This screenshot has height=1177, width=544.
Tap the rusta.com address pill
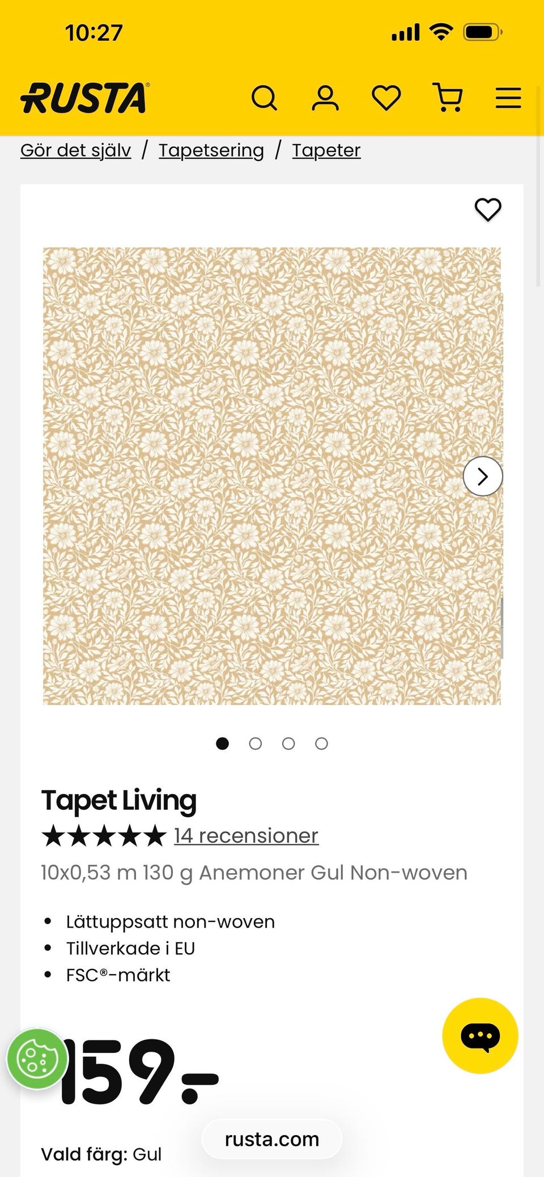click(x=272, y=1139)
